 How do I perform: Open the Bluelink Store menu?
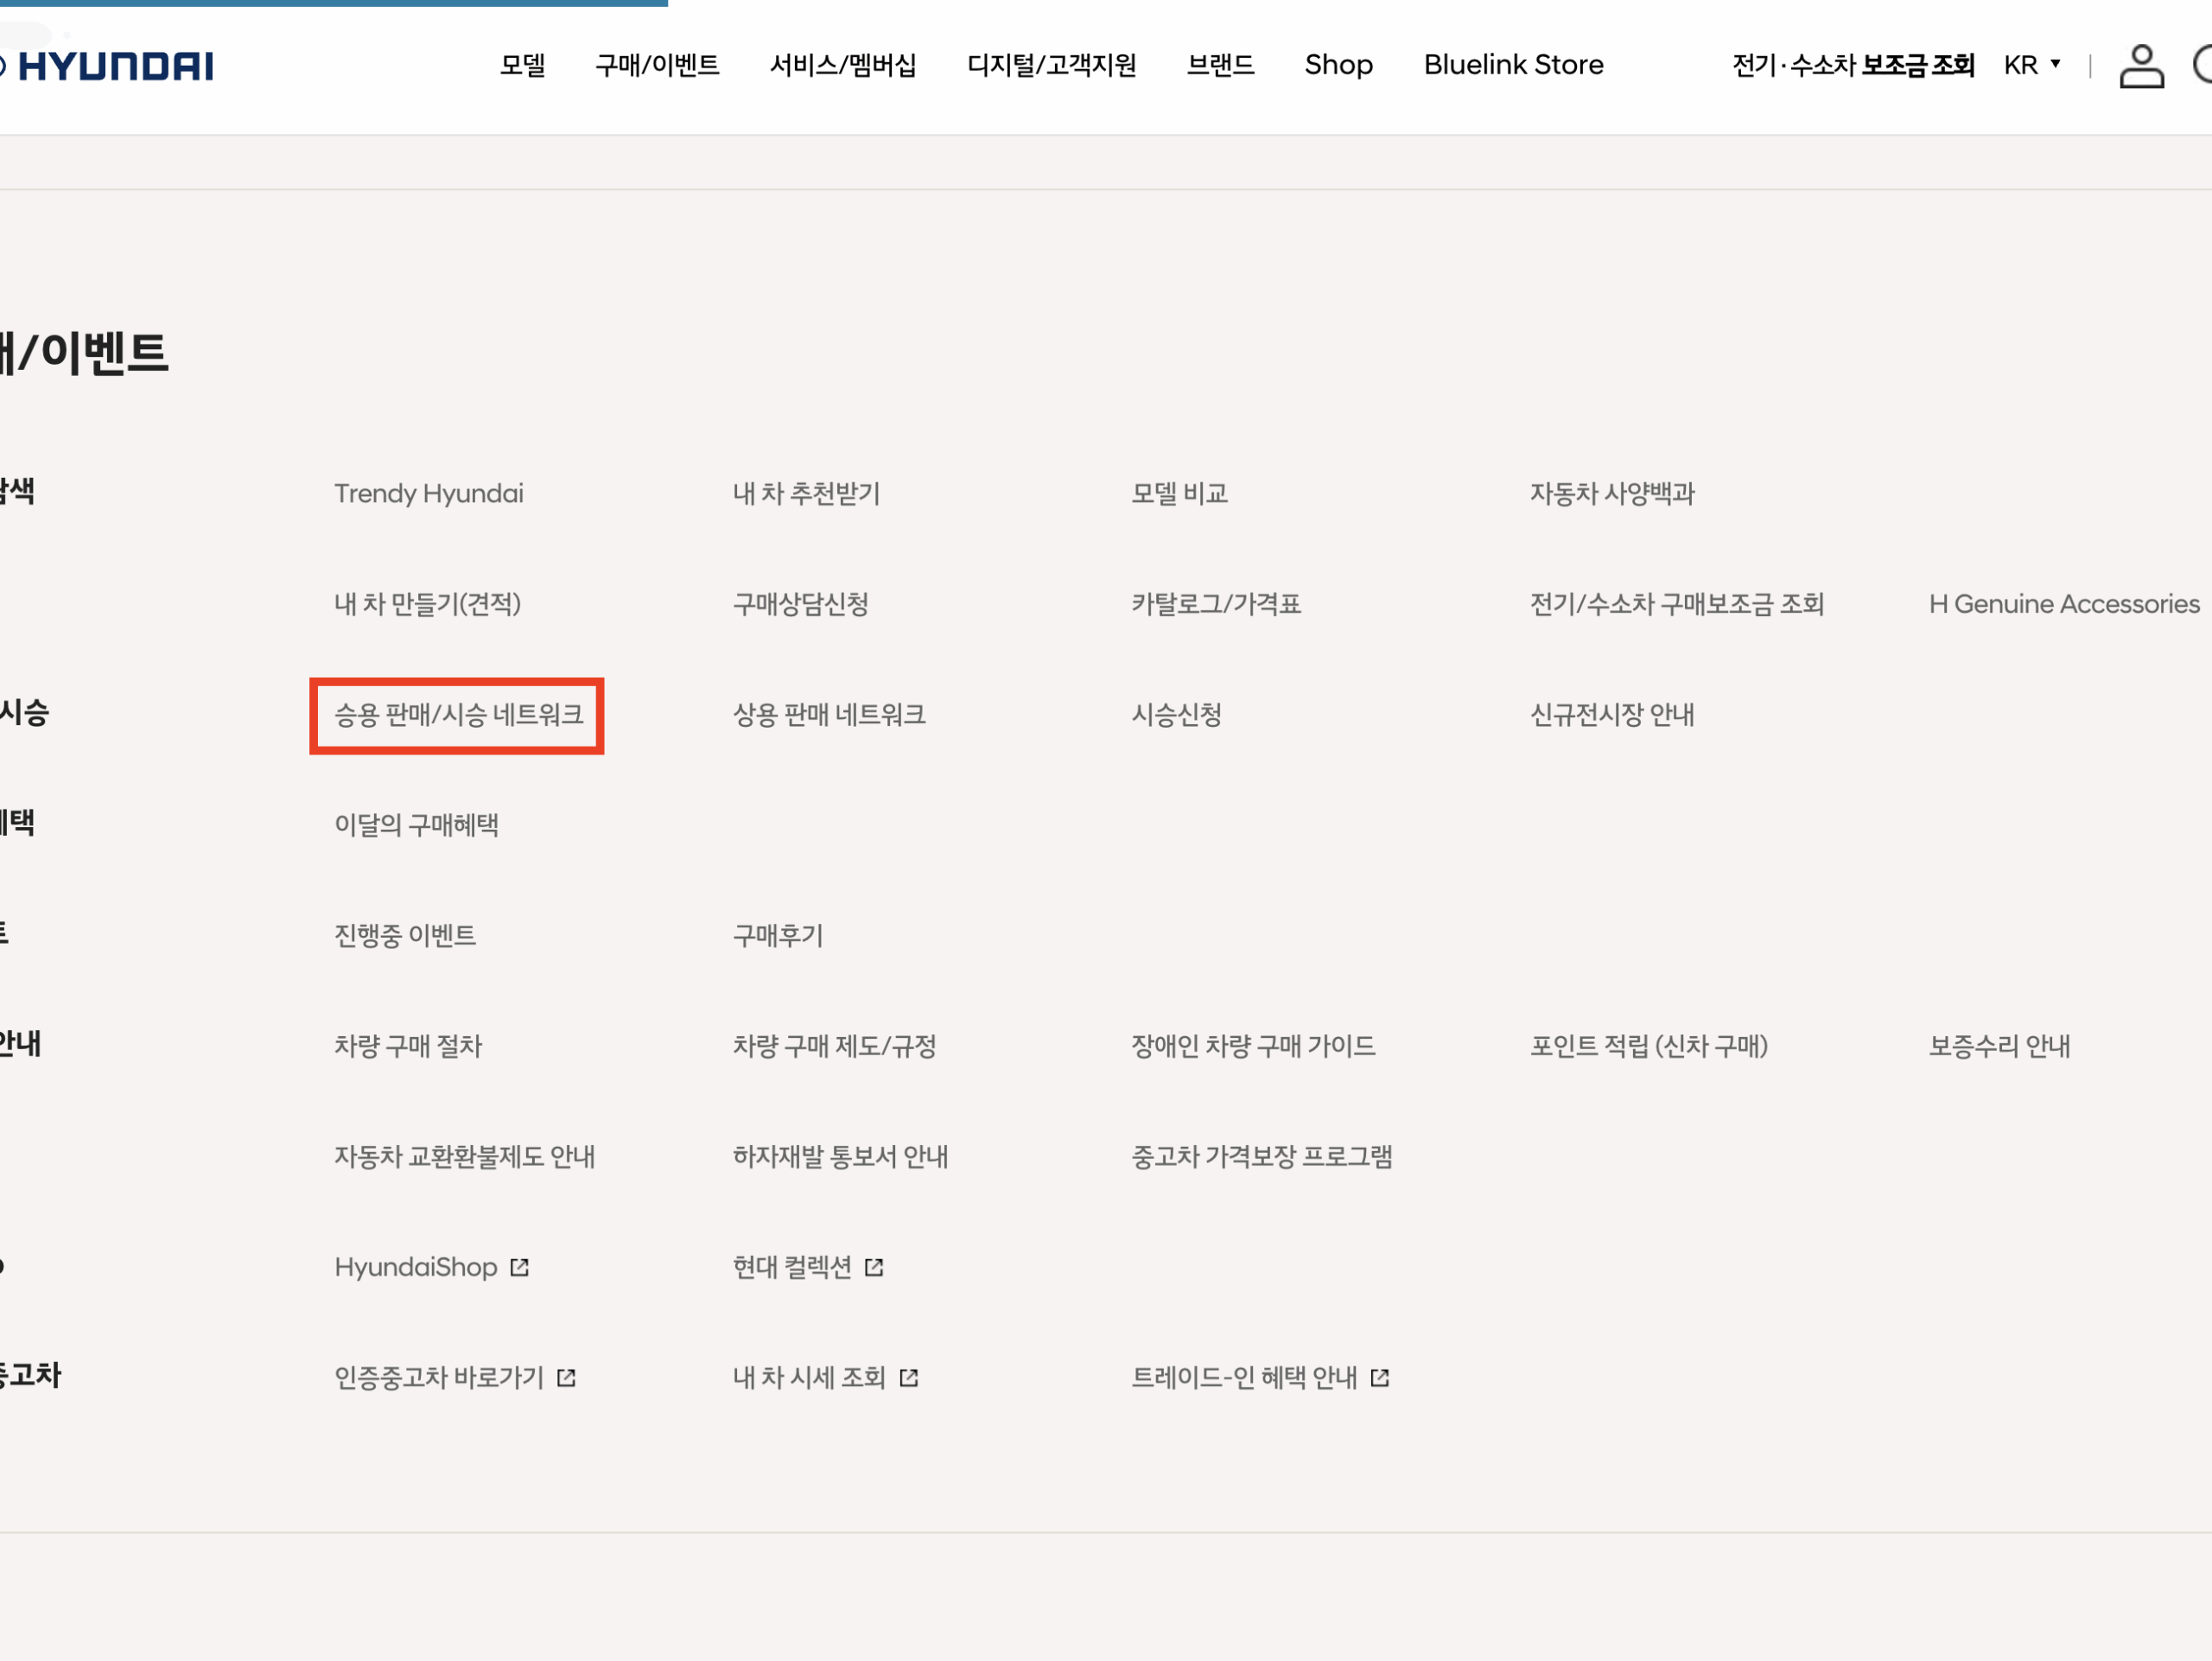tap(1513, 64)
